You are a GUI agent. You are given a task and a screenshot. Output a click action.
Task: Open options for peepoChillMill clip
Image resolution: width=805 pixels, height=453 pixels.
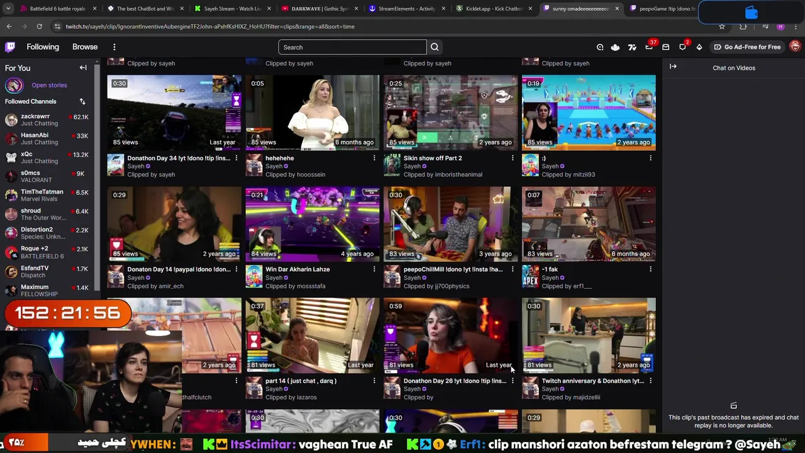(x=513, y=269)
